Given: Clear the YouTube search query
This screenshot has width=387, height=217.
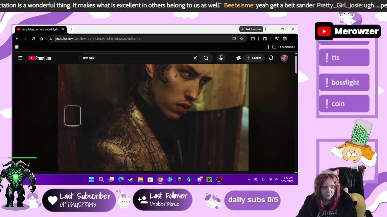Looking at the screenshot, I should coord(195,58).
